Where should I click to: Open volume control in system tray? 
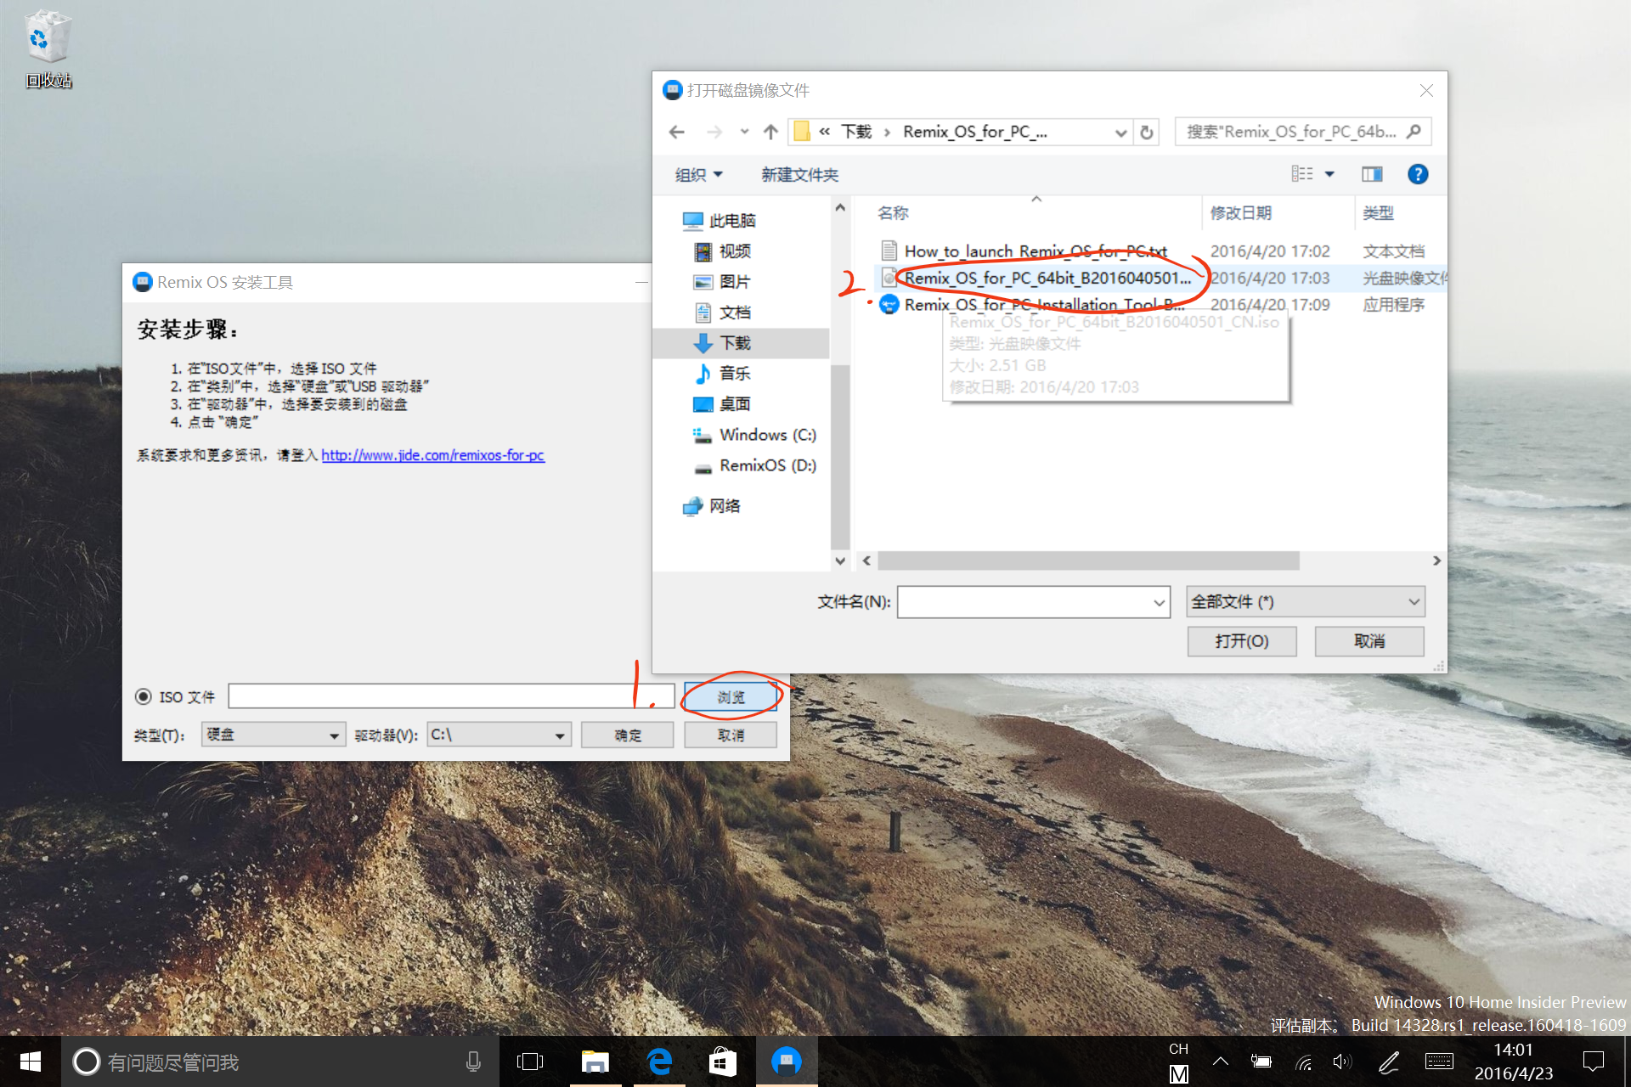tap(1342, 1062)
